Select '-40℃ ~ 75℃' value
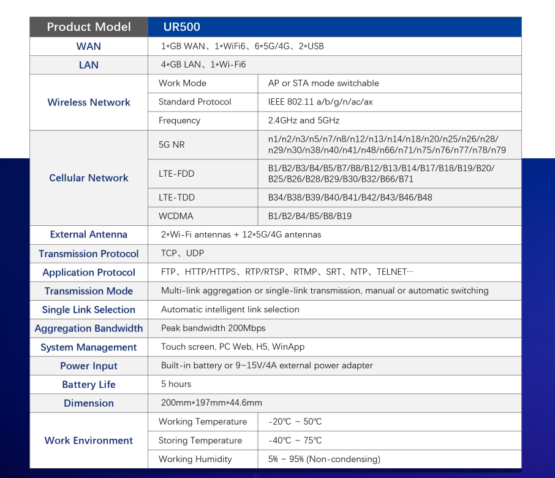The height and width of the screenshot is (478, 555). click(295, 441)
